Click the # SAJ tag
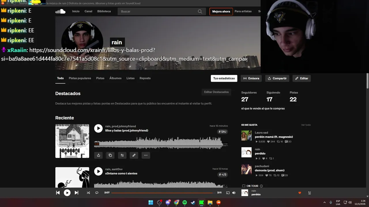369x207 pixels. point(222,132)
